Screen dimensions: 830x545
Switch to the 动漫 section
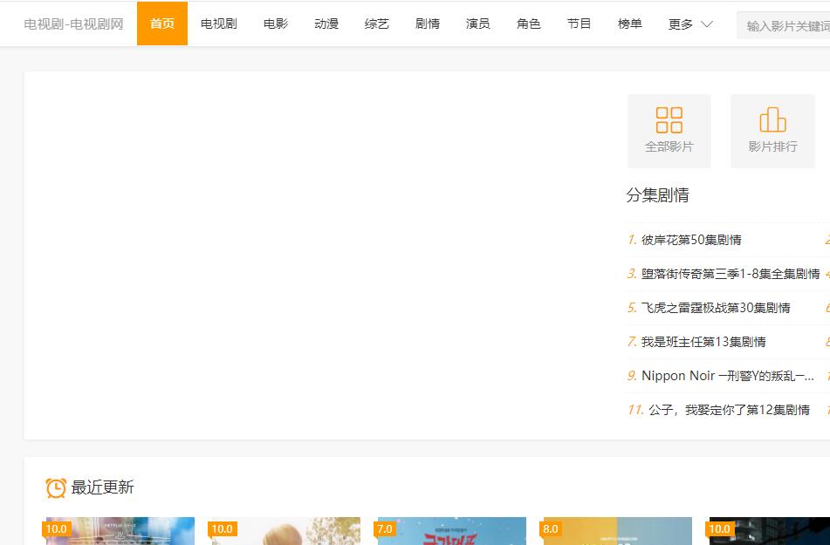[326, 24]
